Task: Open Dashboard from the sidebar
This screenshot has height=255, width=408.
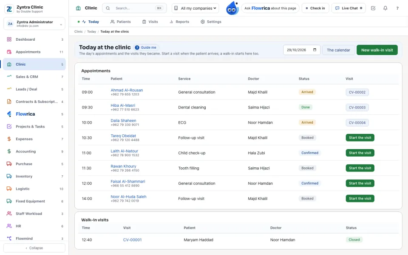Action: 34,39
